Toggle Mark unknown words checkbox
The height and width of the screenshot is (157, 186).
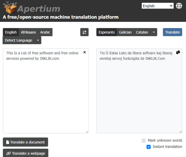(143, 140)
